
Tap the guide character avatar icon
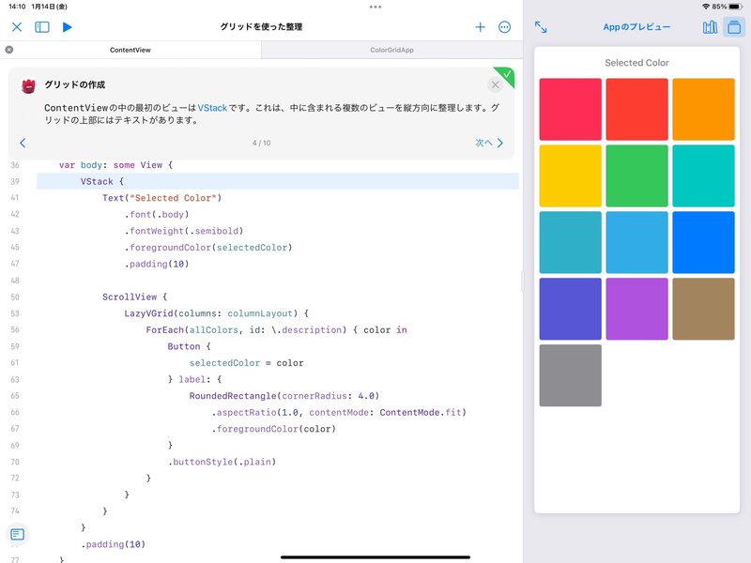coord(29,85)
